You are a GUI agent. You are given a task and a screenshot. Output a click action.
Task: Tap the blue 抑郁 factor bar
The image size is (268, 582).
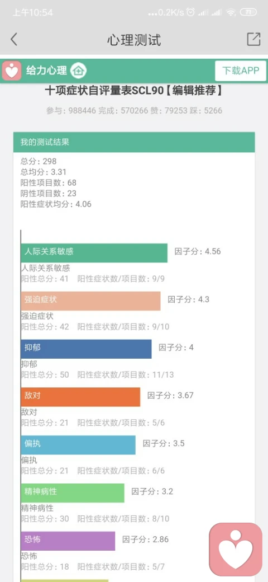click(86, 349)
